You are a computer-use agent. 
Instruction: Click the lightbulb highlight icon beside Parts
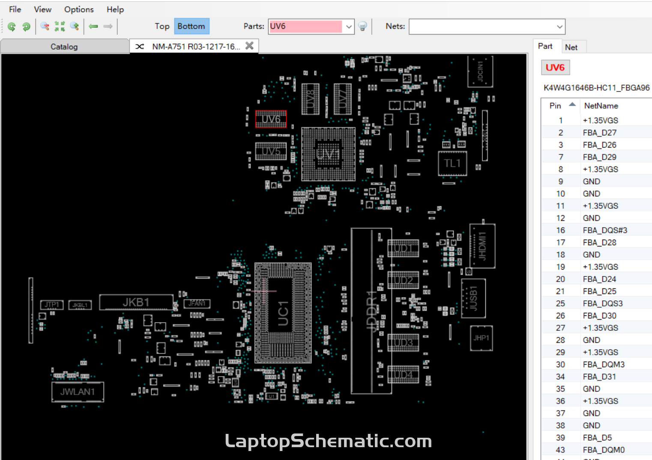click(362, 27)
